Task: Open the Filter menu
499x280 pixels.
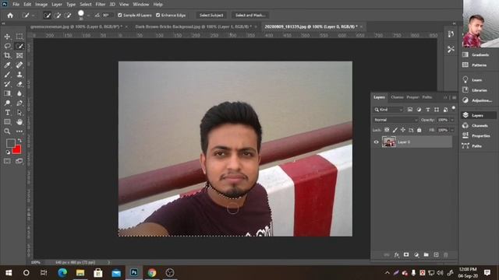Action: 101,5
